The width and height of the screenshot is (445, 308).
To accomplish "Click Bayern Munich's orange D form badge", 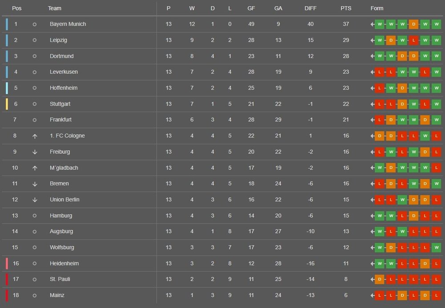I will click(413, 24).
